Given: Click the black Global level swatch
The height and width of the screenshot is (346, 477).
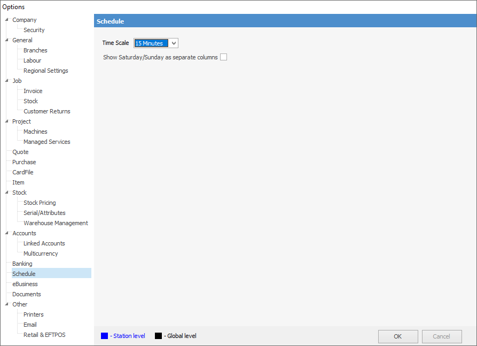Looking at the screenshot, I should tap(158, 335).
